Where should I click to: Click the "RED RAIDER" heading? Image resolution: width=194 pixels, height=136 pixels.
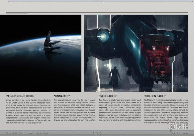coord(108,96)
